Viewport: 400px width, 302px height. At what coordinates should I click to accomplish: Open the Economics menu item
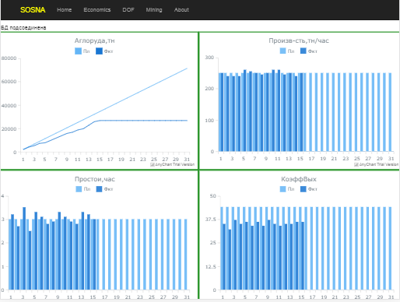click(97, 10)
